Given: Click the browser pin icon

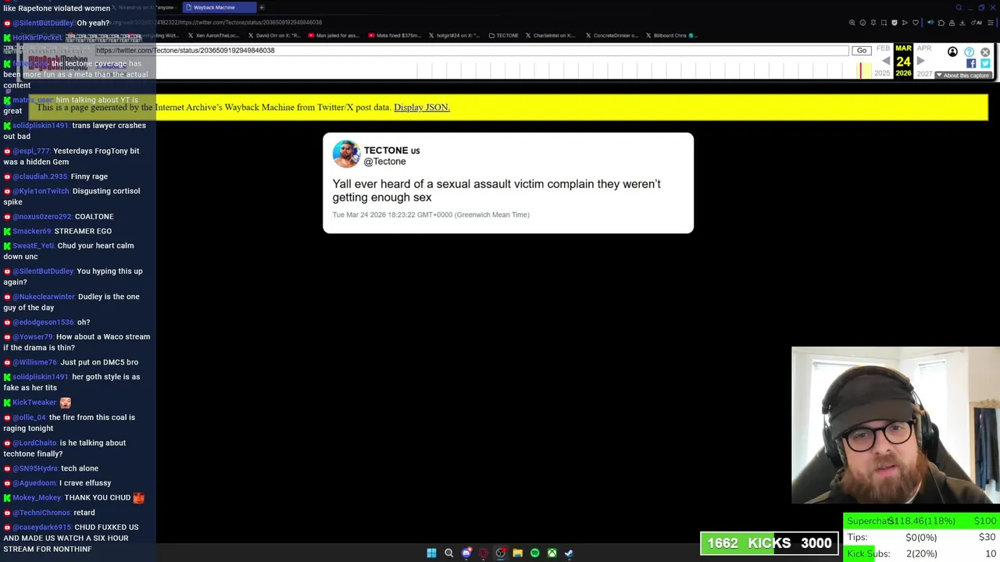Looking at the screenshot, I should 873,23.
